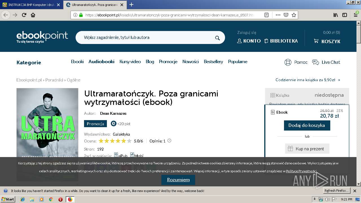
Task: Save page to Pocket
Action: [x=286, y=15]
